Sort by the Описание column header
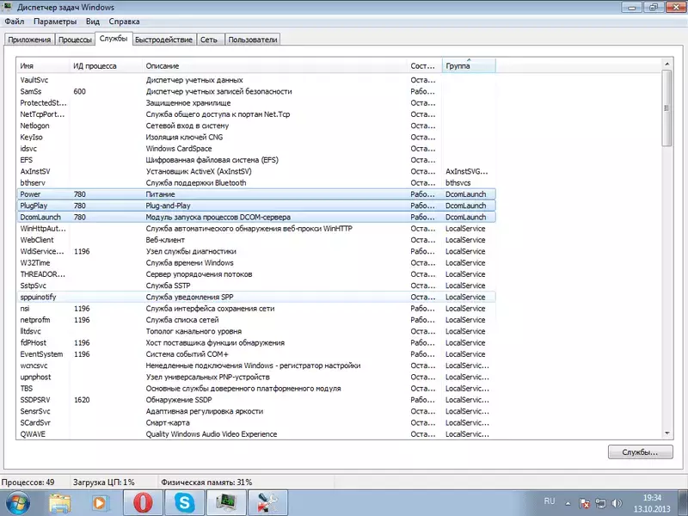 [274, 66]
